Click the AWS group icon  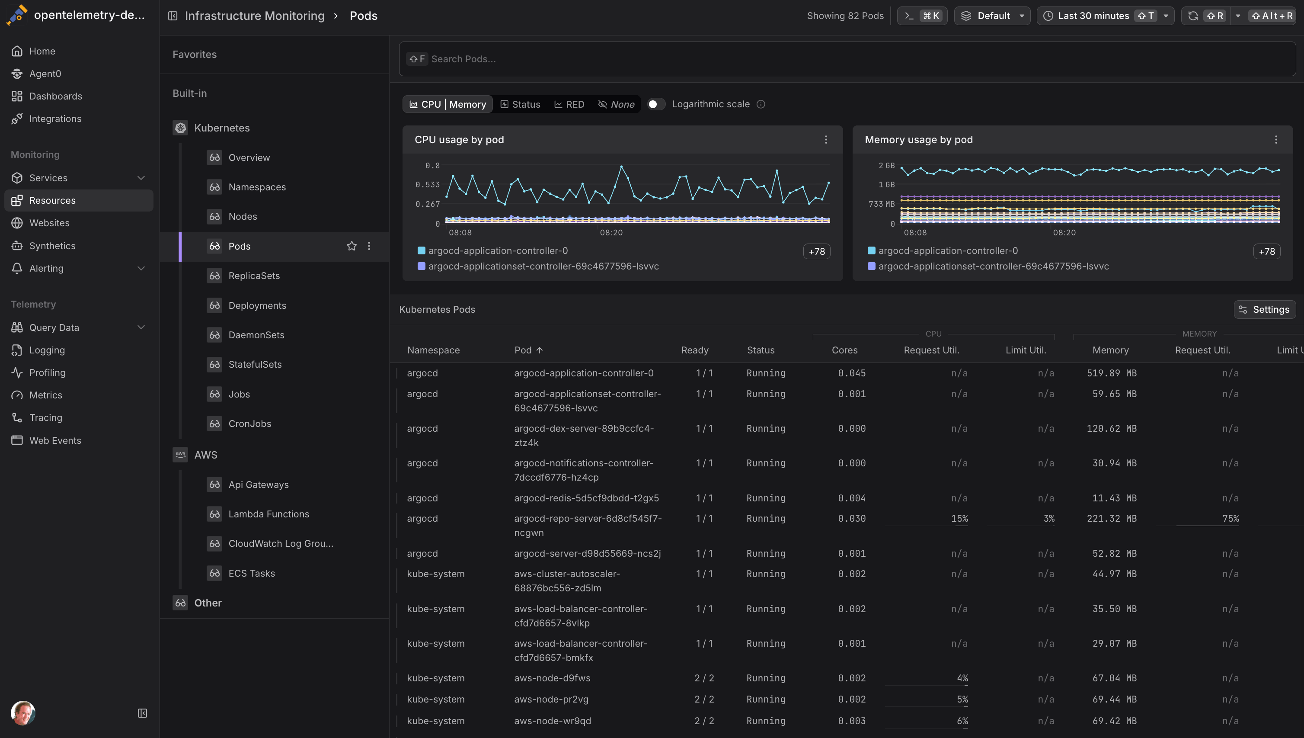click(180, 455)
